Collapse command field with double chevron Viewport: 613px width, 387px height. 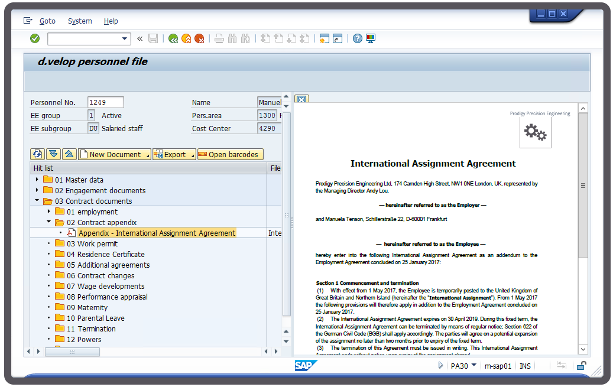pyautogui.click(x=140, y=39)
